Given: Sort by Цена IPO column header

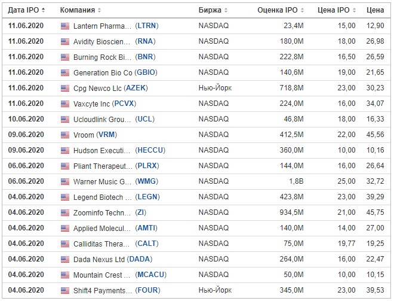Looking at the screenshot, I should point(334,11).
